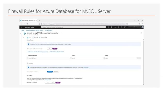This screenshot has height=91, width=163.
Task: Open Learn more link under TLS setting
Action: click(48, 80)
